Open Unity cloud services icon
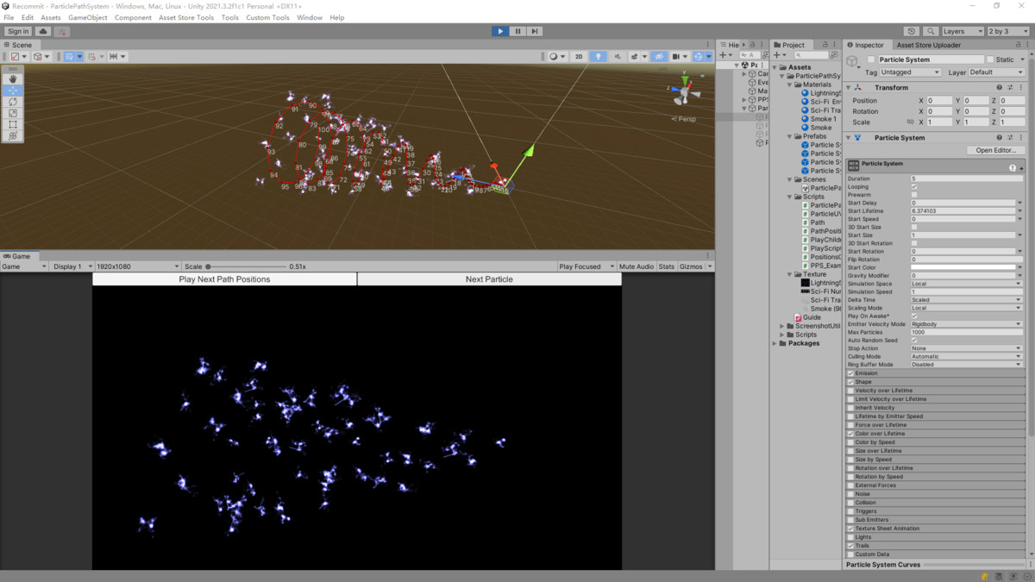1035x582 pixels. 42,31
